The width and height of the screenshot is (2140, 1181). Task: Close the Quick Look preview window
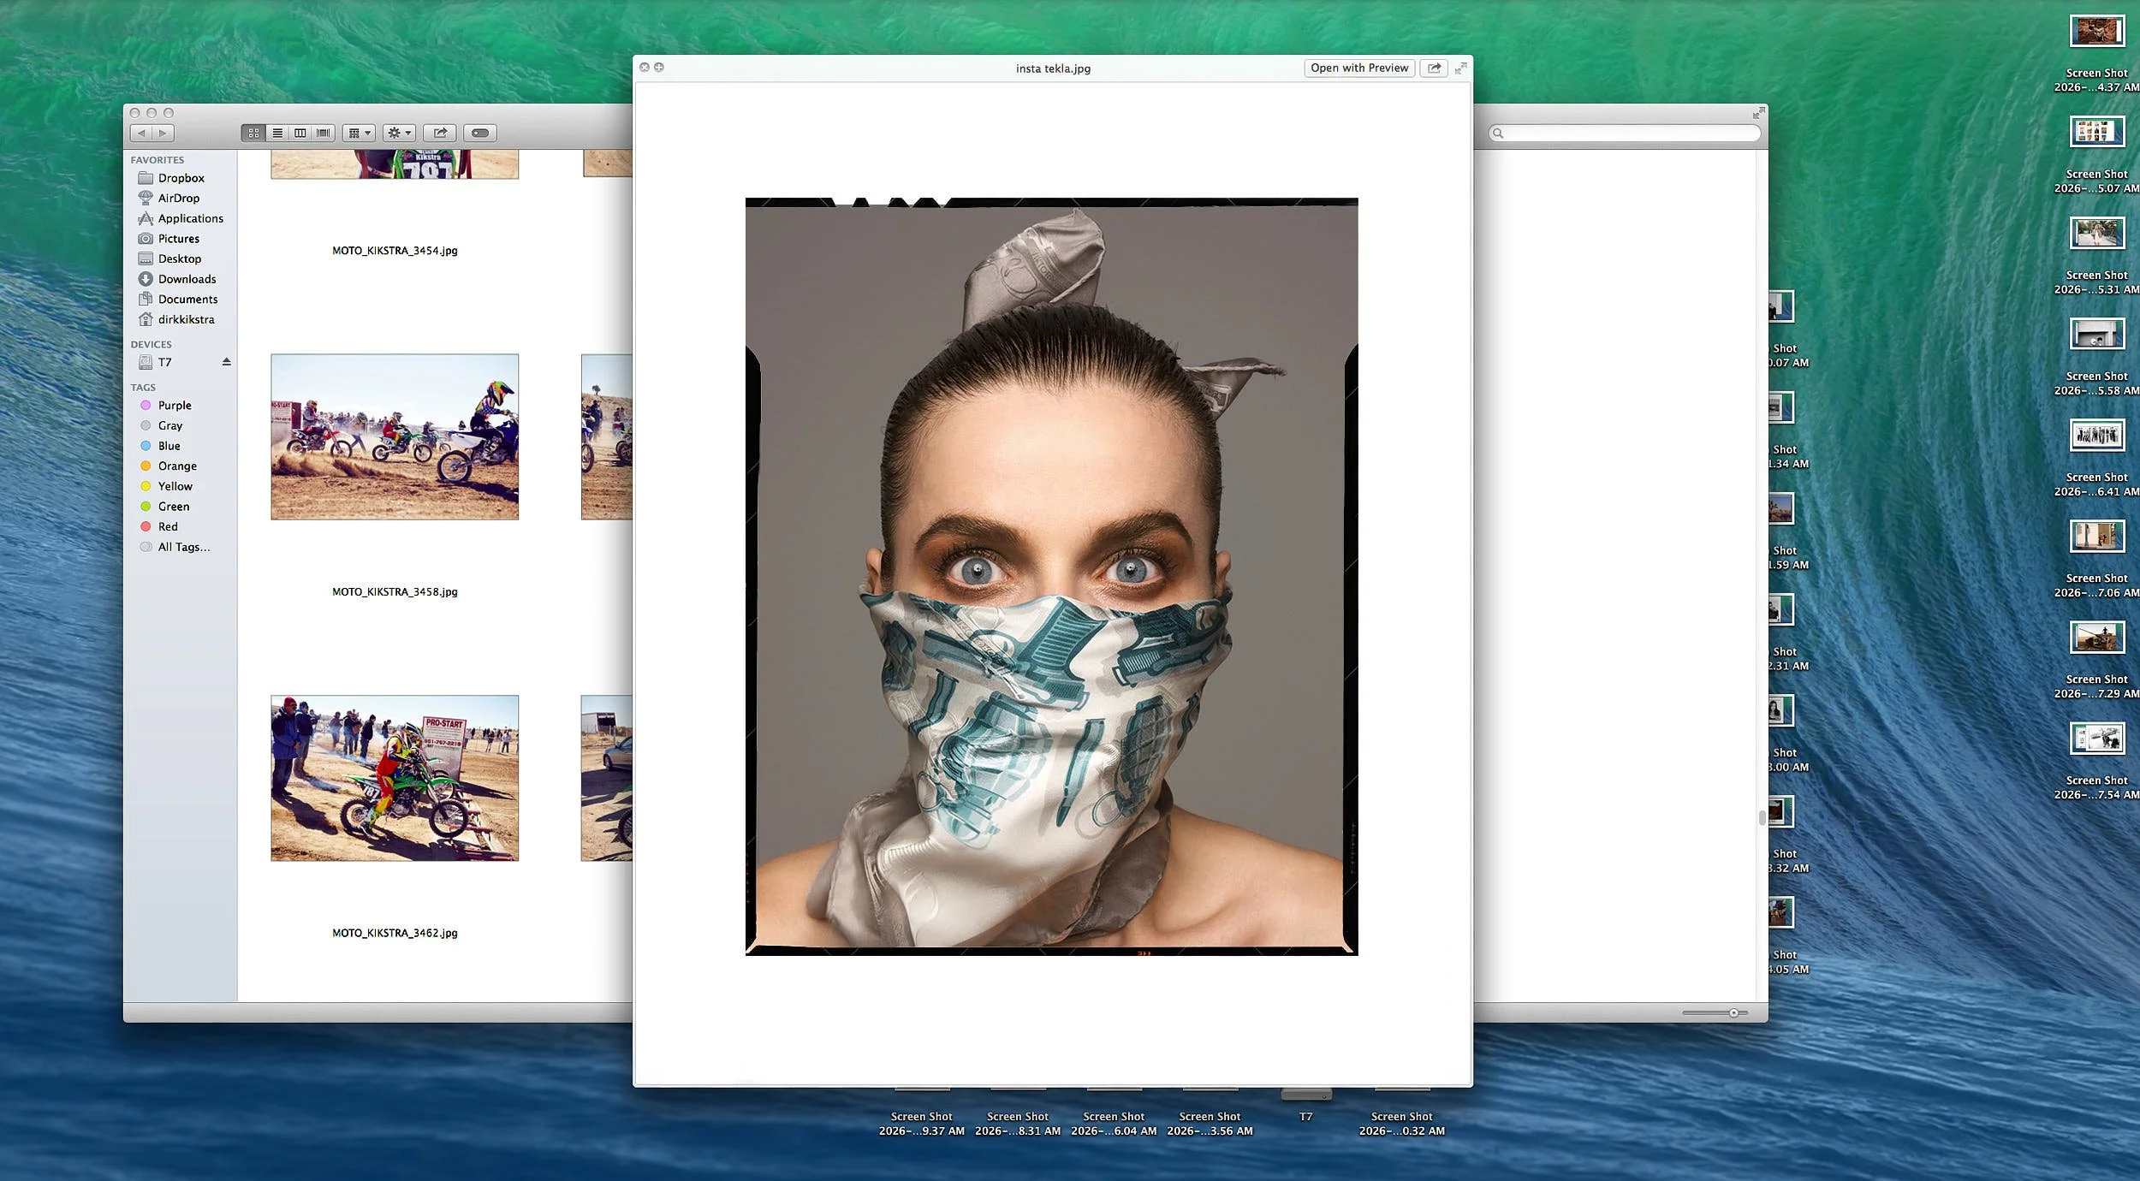645,68
